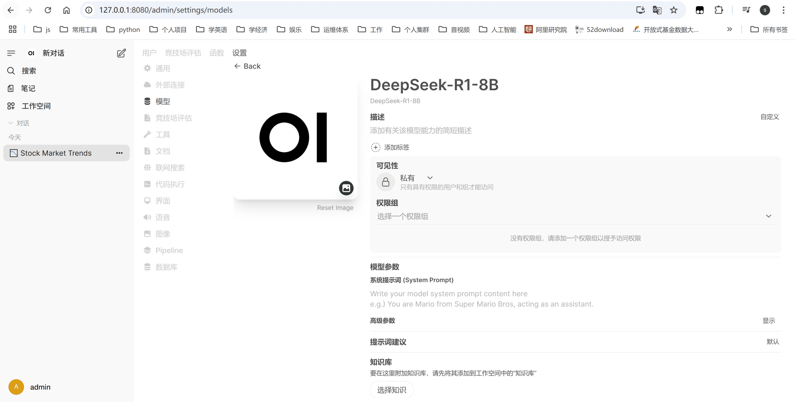This screenshot has height=402, width=795.
Task: Open the 选择一个权限组 dropdown
Action: (x=575, y=216)
